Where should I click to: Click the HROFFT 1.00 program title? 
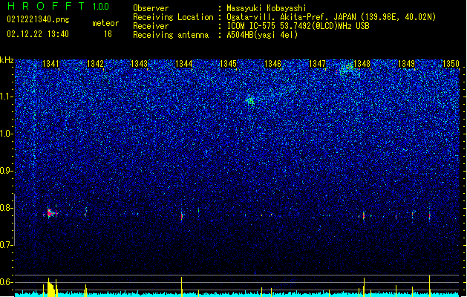(59, 6)
